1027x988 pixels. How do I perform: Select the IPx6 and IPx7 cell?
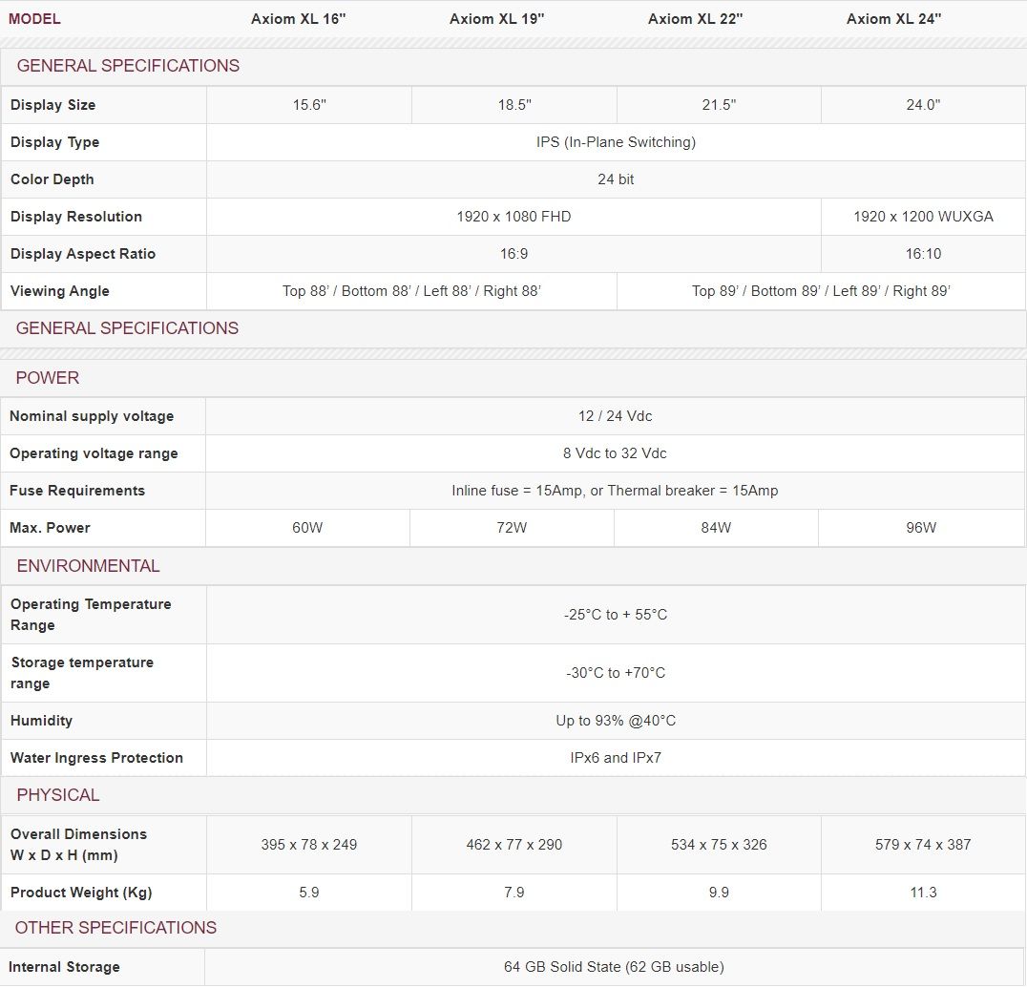pyautogui.click(x=616, y=758)
